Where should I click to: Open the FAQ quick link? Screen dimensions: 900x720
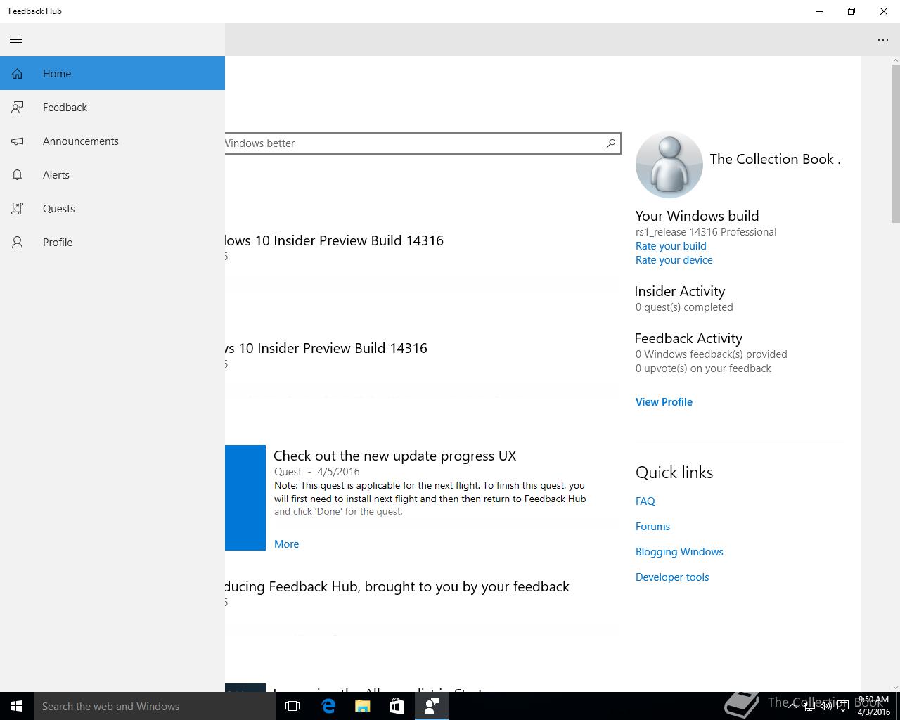645,501
